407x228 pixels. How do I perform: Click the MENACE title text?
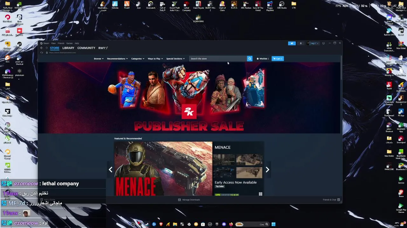click(x=223, y=147)
